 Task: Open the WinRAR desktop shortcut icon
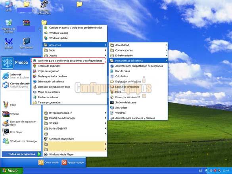coord(26,23)
